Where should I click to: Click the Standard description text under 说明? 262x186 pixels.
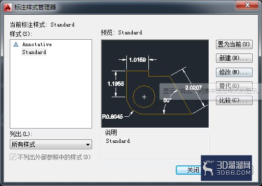(118, 141)
